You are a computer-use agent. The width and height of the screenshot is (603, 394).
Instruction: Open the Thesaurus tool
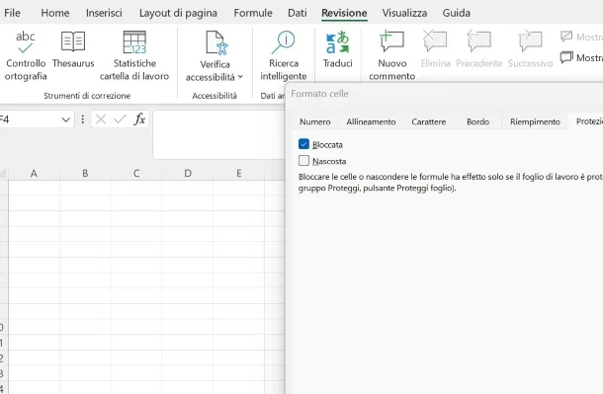coord(73,50)
